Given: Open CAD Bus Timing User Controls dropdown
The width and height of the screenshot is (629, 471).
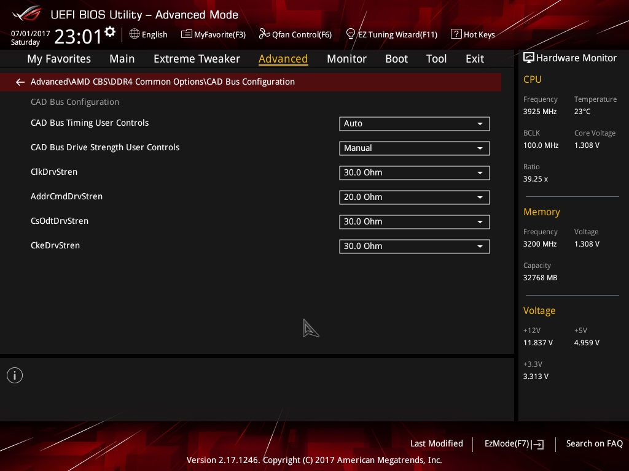Looking at the screenshot, I should (x=415, y=124).
